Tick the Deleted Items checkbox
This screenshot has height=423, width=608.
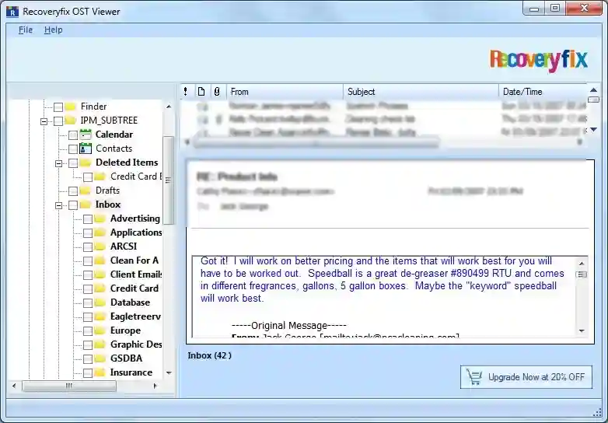pyautogui.click(x=73, y=163)
